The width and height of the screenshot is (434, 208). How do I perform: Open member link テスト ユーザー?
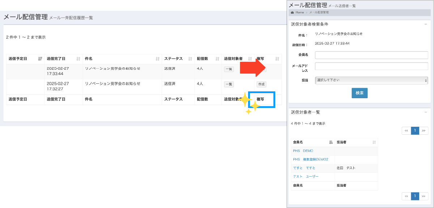tap(306, 177)
